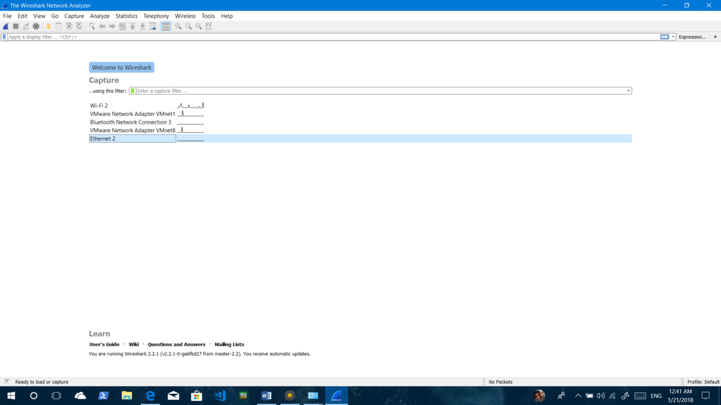Open the Analyze menu
This screenshot has width=721, height=405.
click(99, 15)
